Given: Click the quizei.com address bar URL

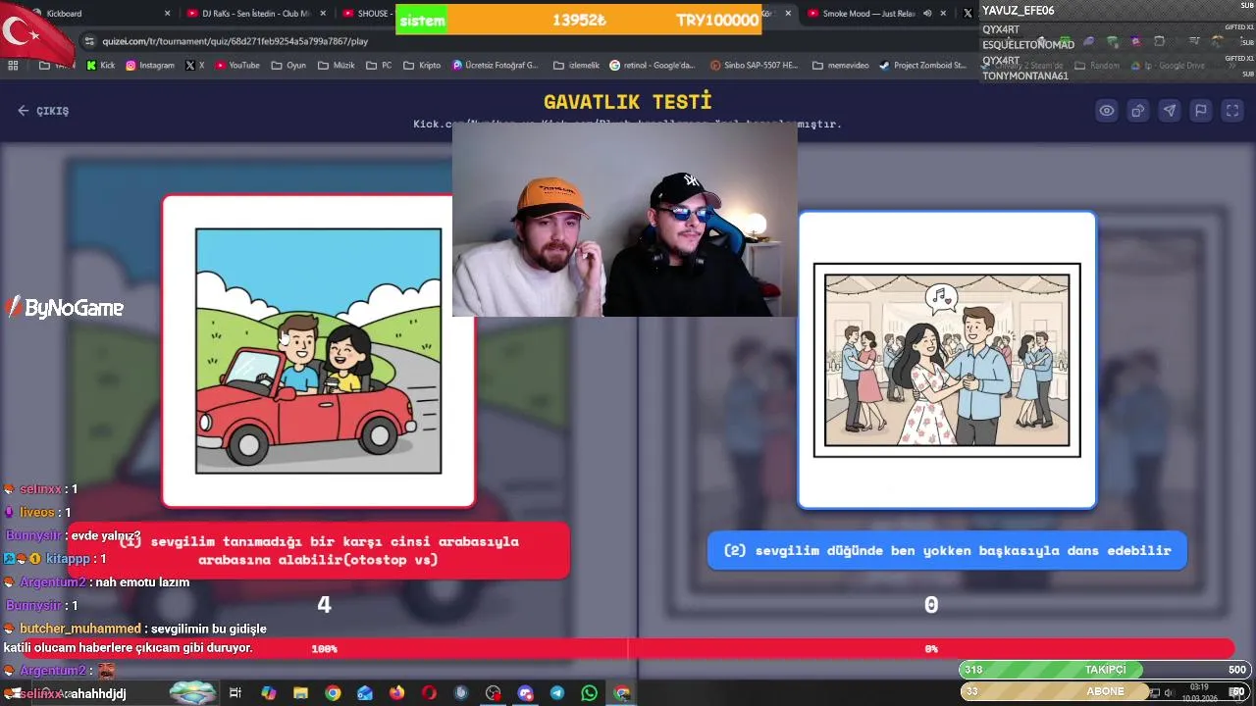Looking at the screenshot, I should pos(235,41).
